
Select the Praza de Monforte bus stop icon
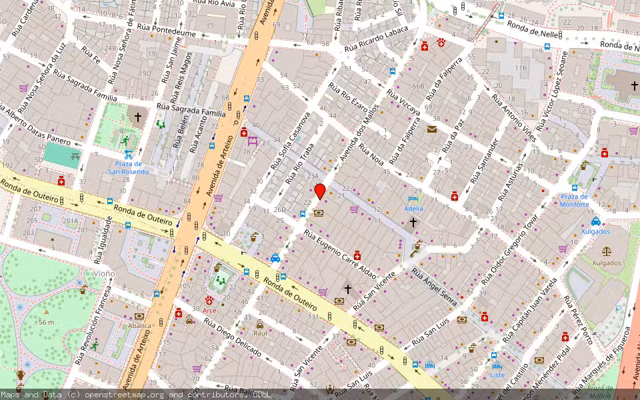click(574, 188)
